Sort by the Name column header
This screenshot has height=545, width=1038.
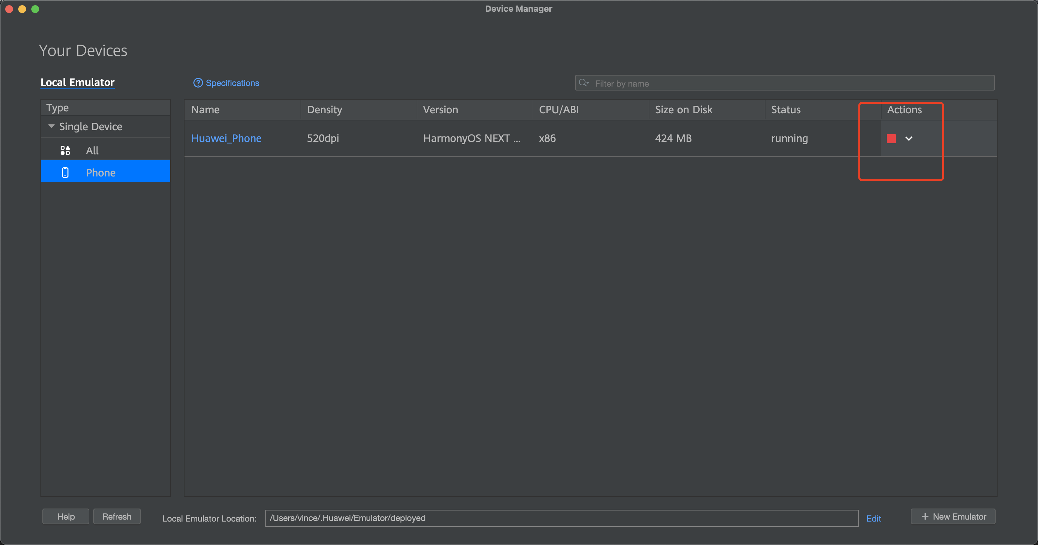[x=205, y=109]
